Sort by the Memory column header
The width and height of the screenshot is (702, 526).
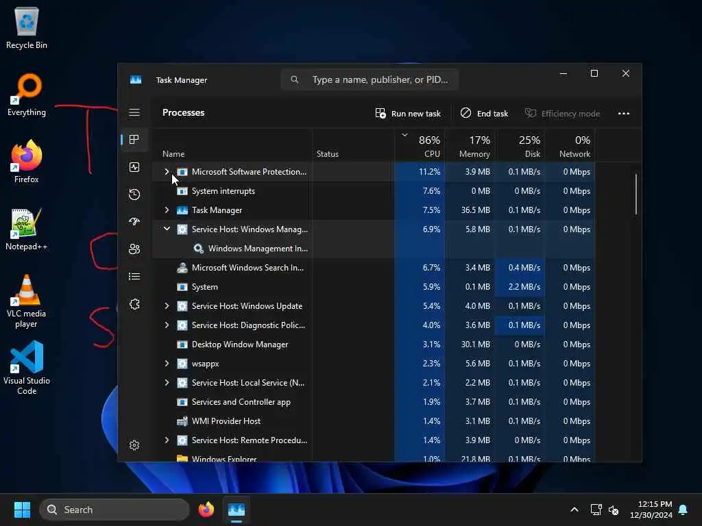pyautogui.click(x=470, y=146)
